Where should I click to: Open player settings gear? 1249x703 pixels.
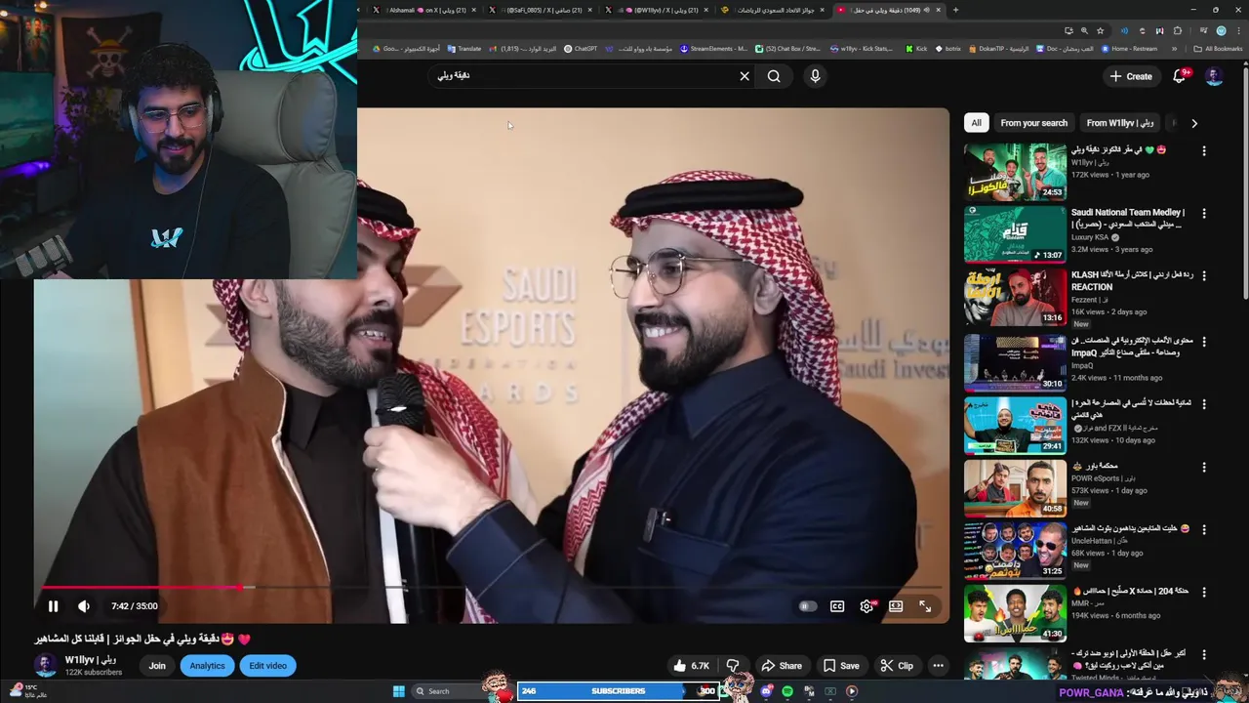(x=866, y=606)
